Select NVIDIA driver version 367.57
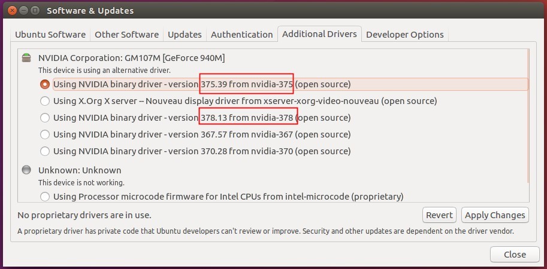Viewport: 547px width, 269px height. click(x=45, y=134)
